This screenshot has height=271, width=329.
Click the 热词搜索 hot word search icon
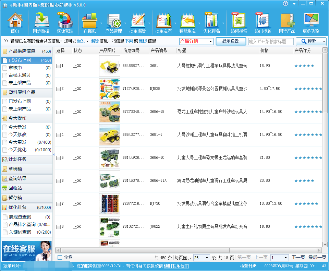coord(239,23)
